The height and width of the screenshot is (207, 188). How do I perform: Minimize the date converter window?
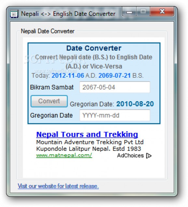(x=129, y=12)
